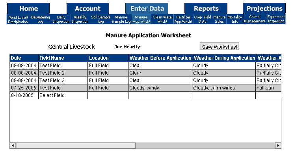The image size is (294, 157).
Task: Click the Save Worksheet button
Action: coord(220,47)
